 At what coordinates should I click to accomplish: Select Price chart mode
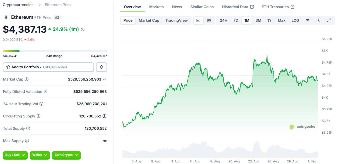pos(128,20)
